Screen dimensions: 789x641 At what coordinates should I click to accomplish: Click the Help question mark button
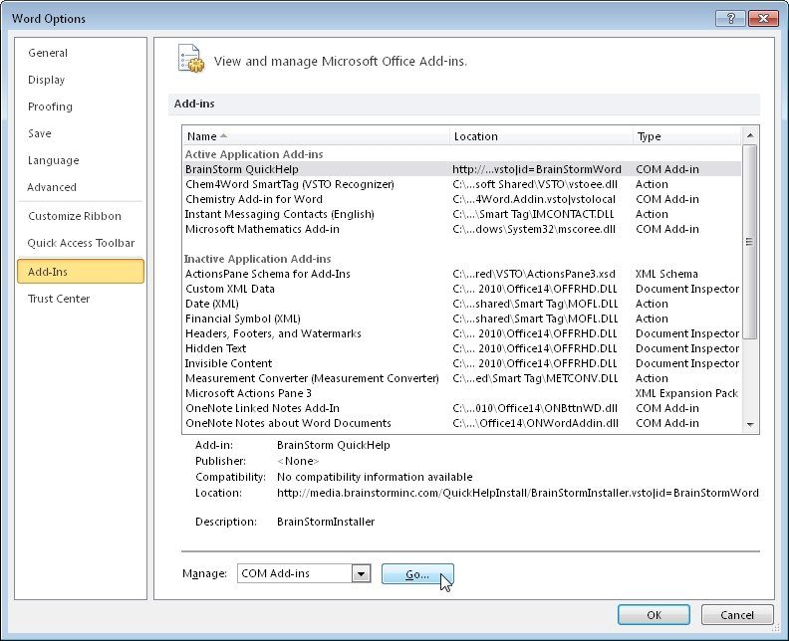click(x=730, y=19)
